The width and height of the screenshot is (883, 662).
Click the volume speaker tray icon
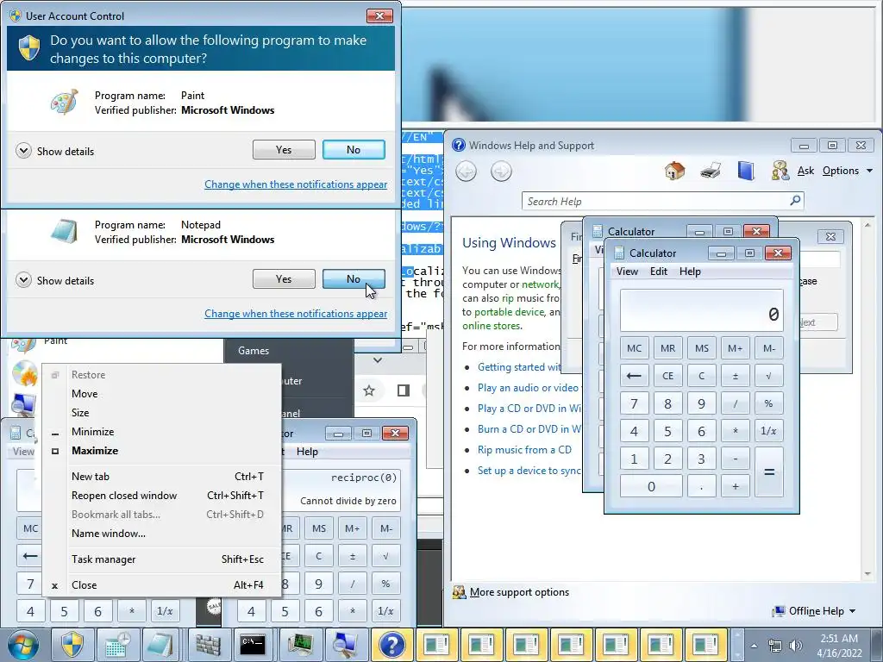(796, 646)
